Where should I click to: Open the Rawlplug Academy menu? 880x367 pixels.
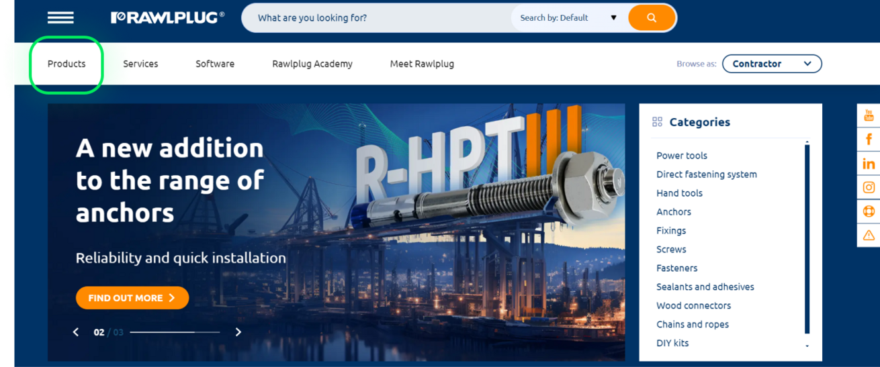pyautogui.click(x=312, y=64)
